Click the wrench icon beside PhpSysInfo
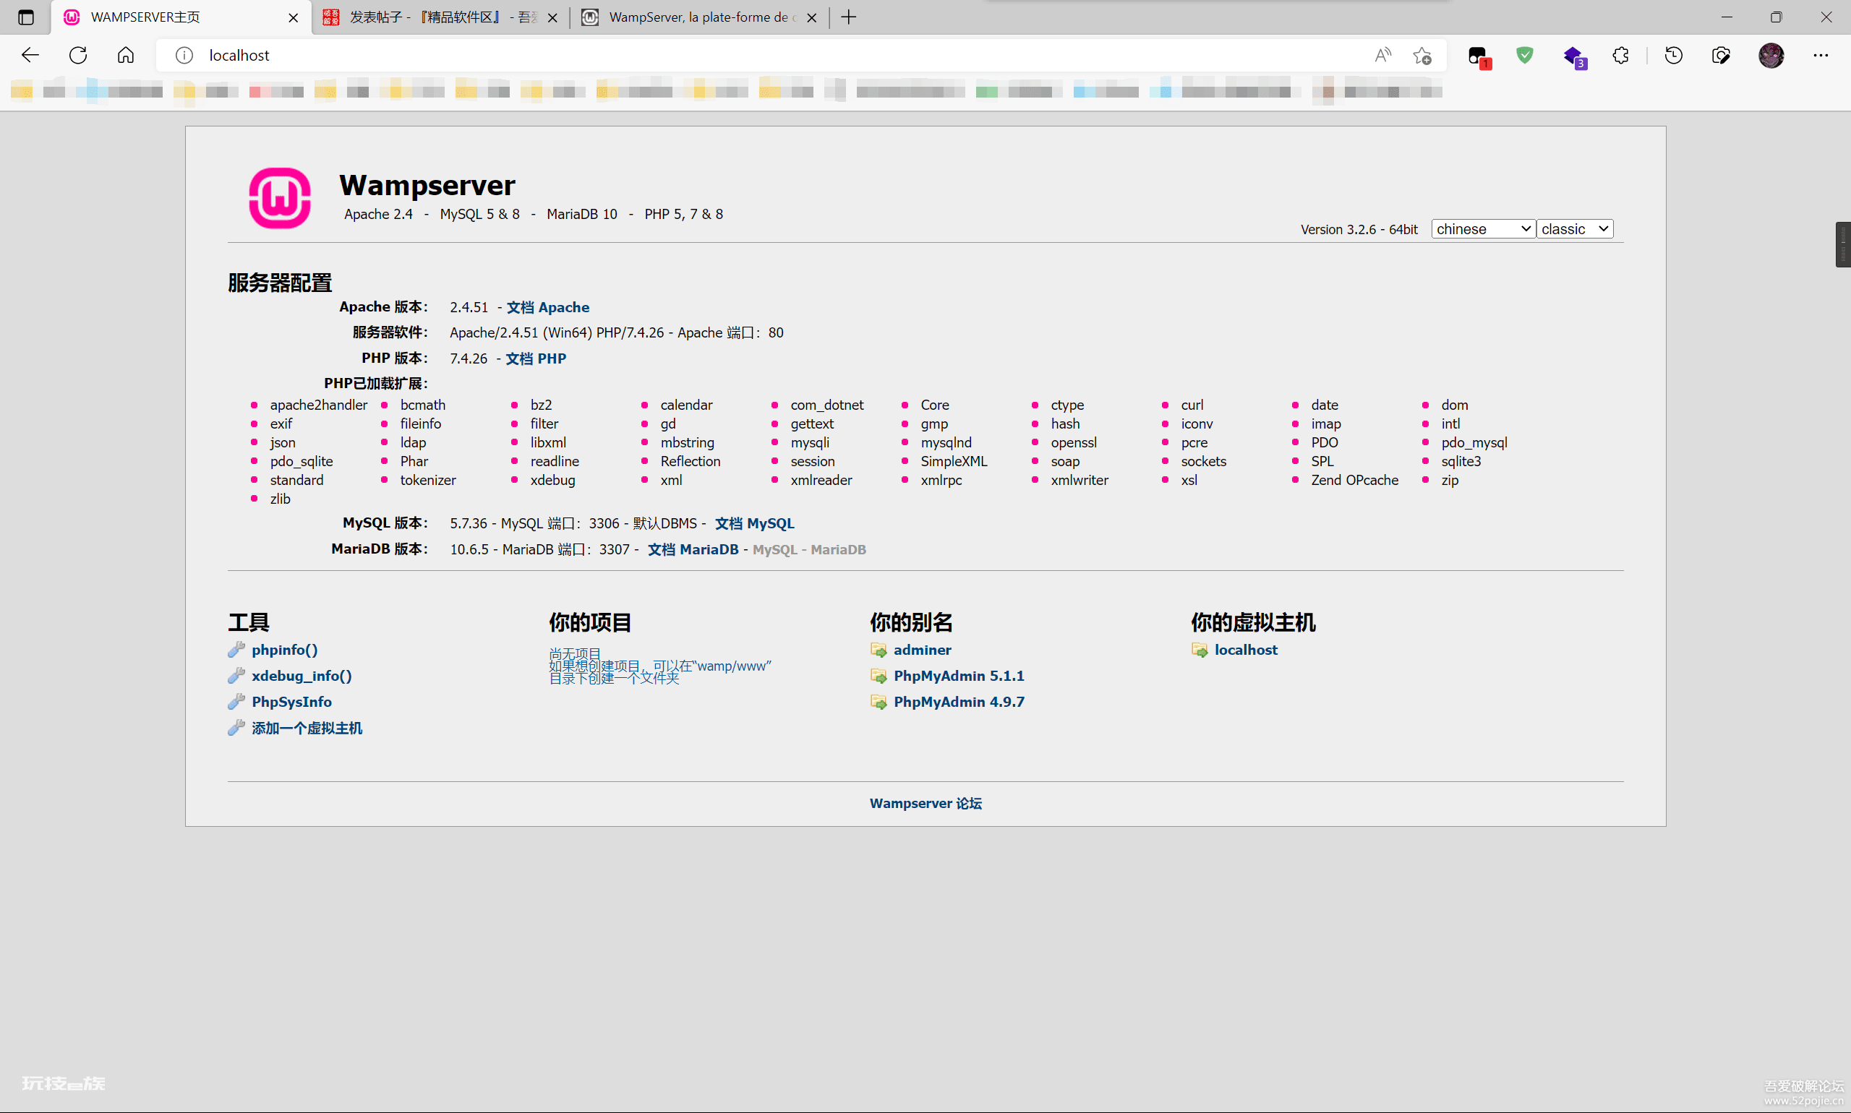 tap(236, 701)
